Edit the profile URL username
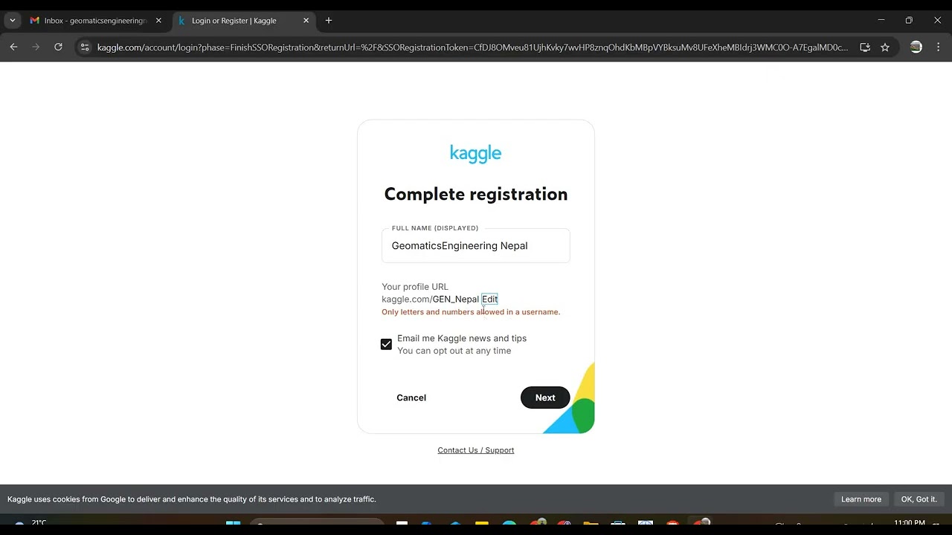952x535 pixels. 489,299
